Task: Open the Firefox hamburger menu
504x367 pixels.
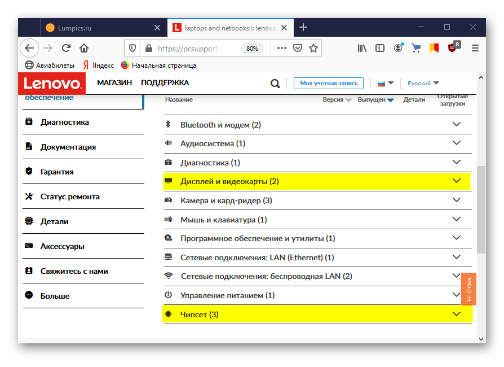Action: tap(475, 48)
